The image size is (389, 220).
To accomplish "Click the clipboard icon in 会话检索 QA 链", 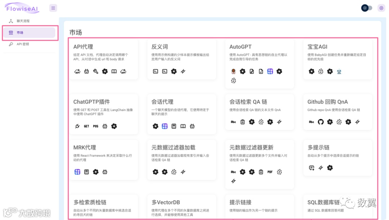I will coord(243,122).
